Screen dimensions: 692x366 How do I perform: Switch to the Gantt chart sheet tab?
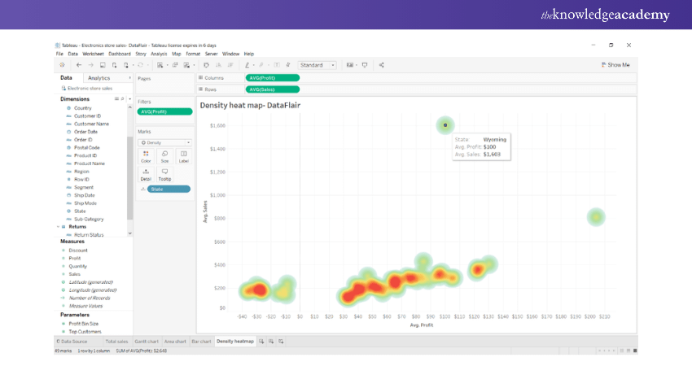coord(147,341)
